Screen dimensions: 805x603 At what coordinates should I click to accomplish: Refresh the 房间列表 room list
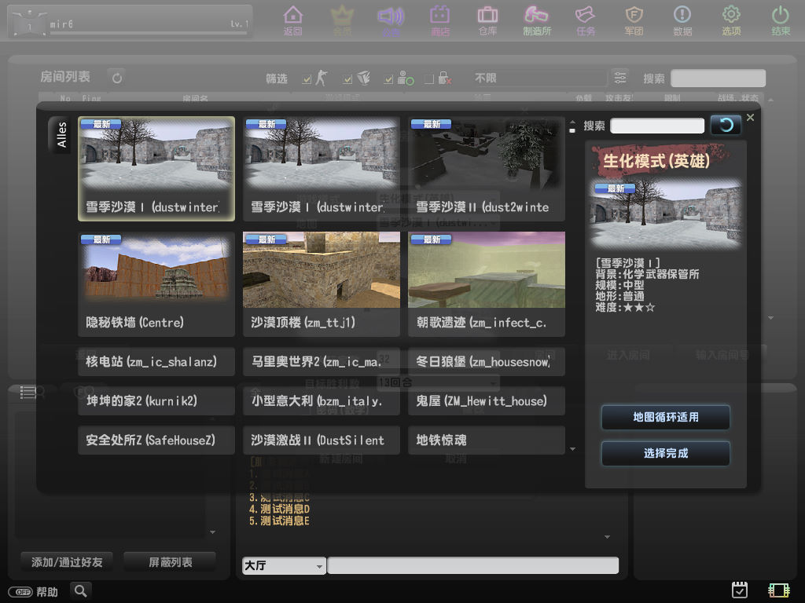(117, 78)
